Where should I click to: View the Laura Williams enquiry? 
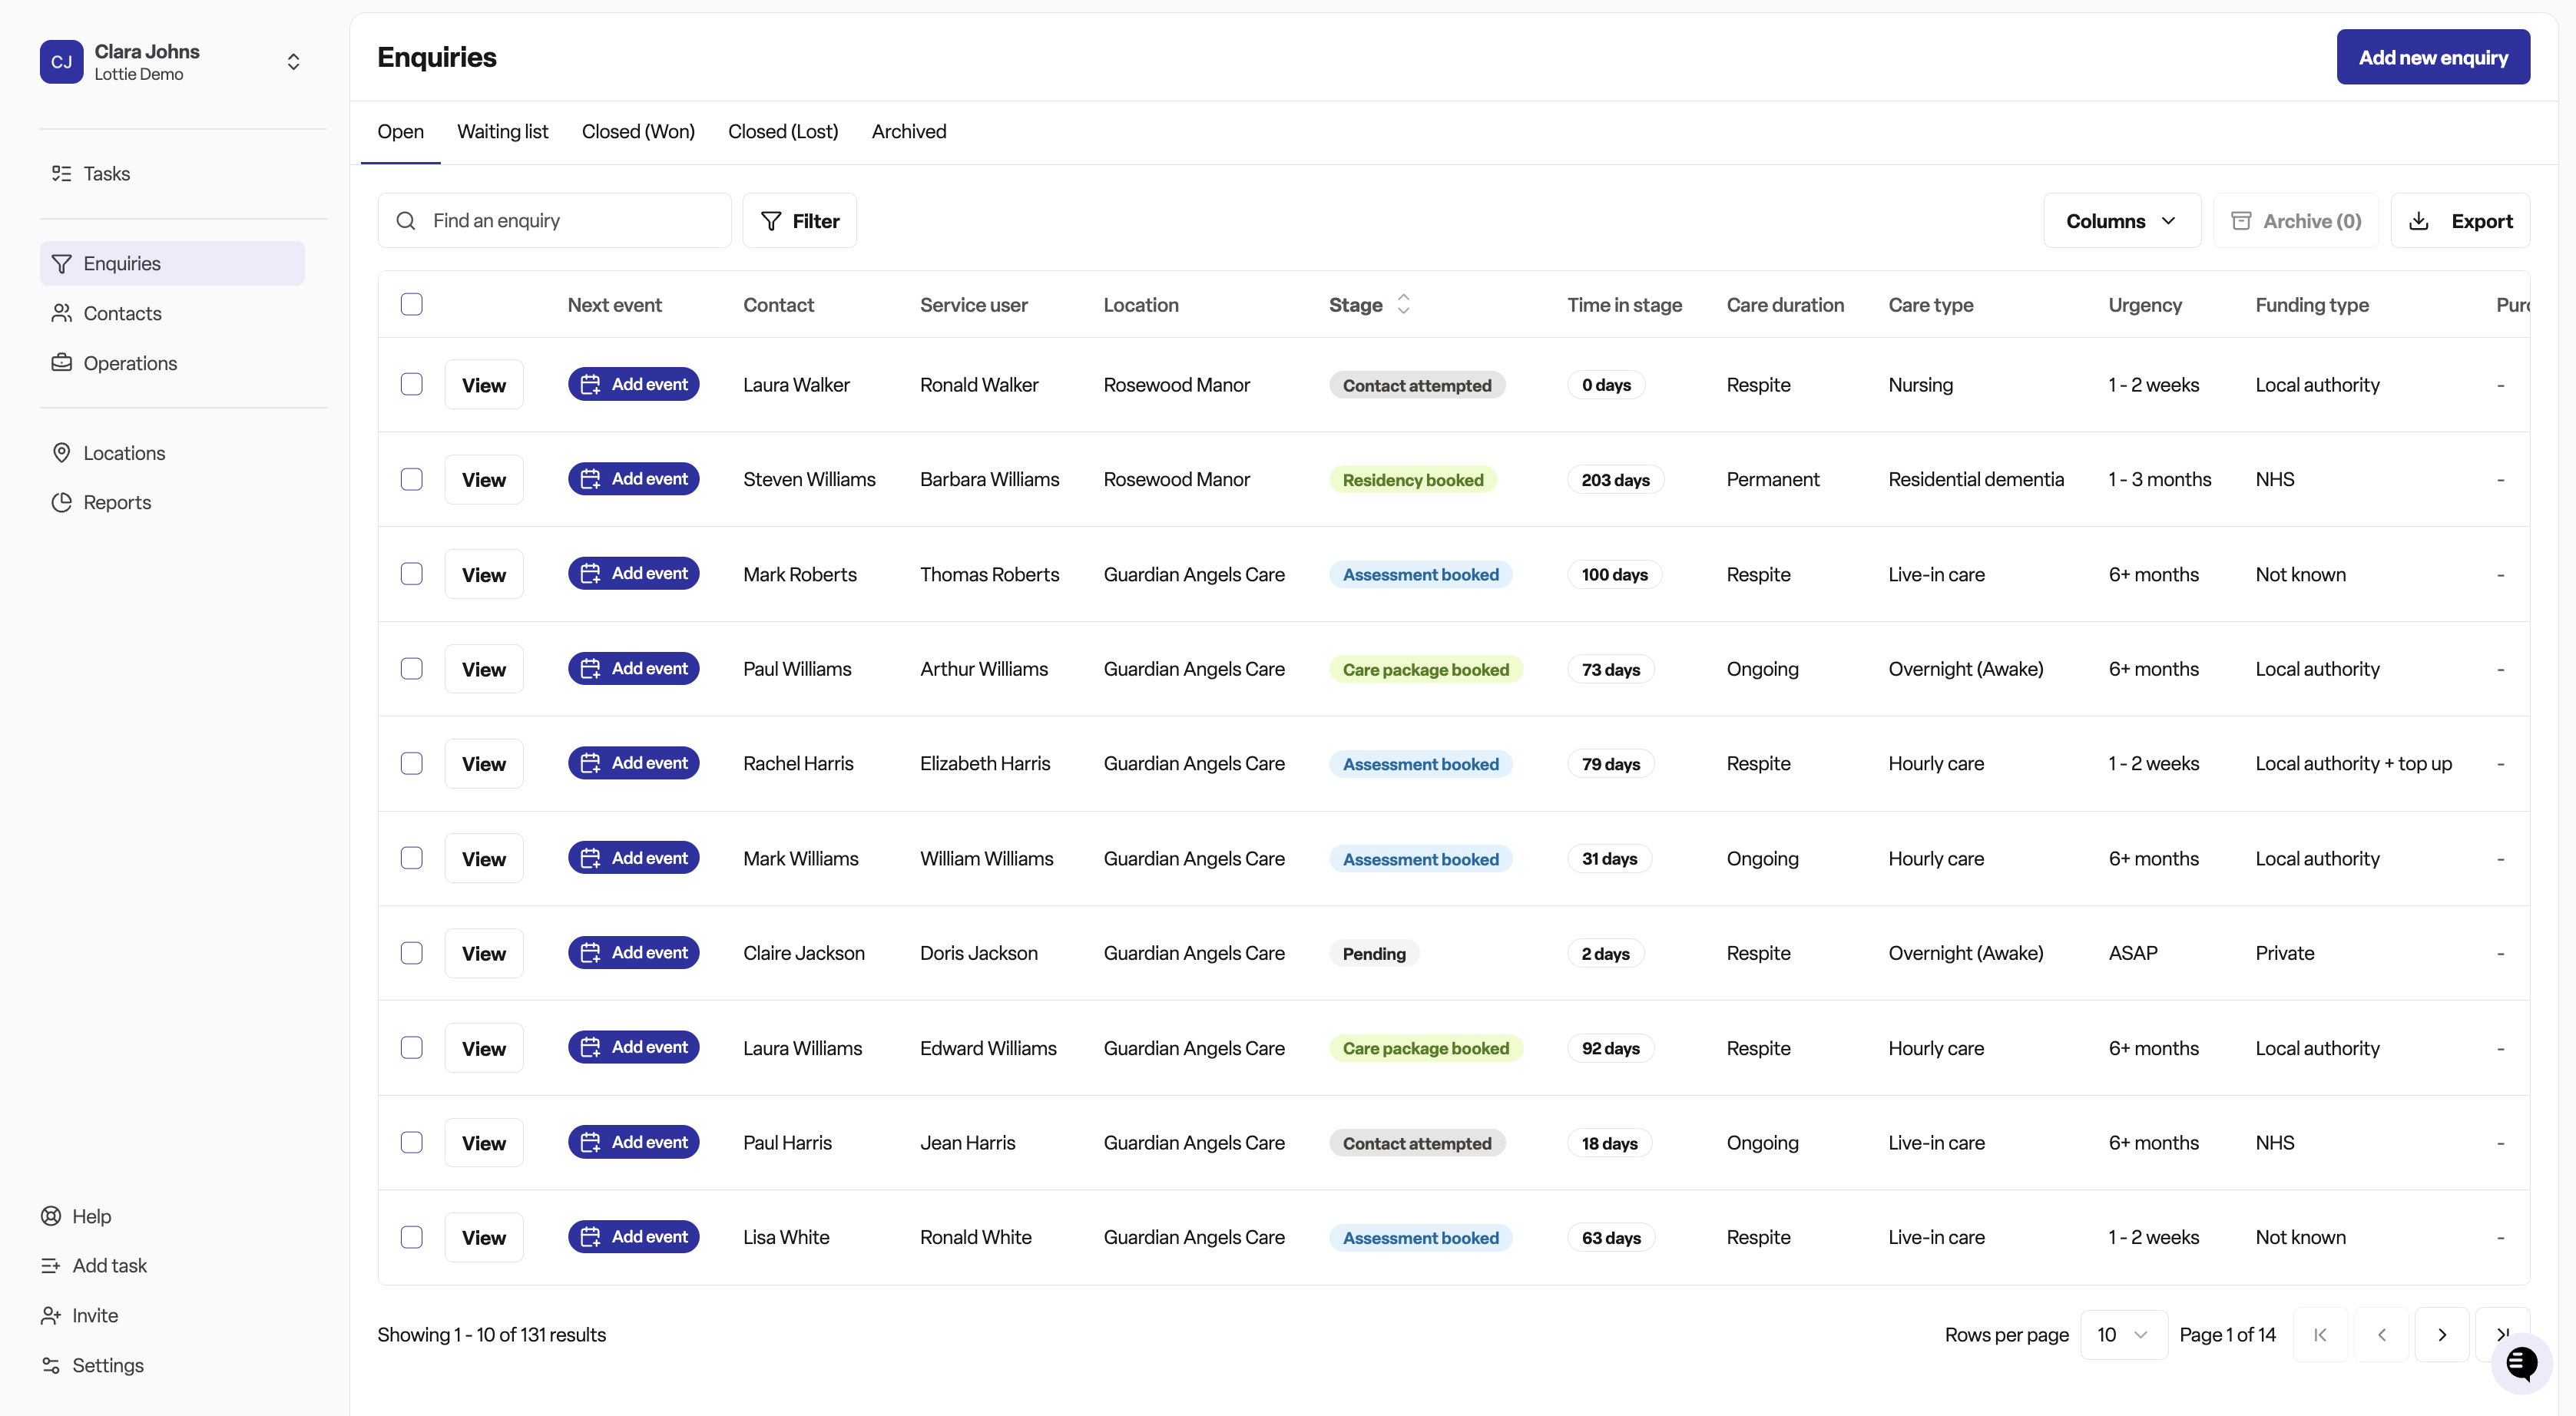[484, 1048]
